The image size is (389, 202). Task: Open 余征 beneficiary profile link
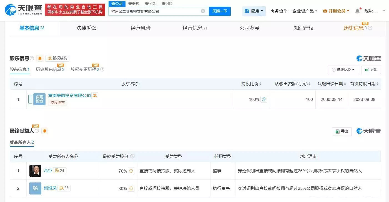pos(48,171)
